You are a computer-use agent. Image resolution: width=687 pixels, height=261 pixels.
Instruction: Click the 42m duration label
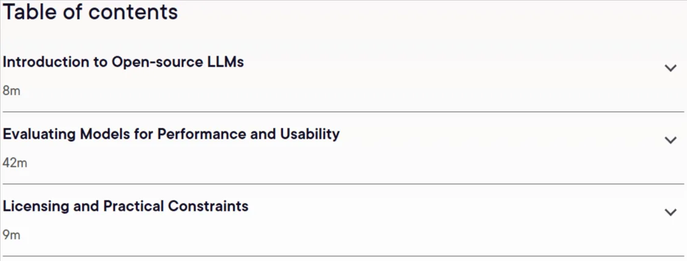coord(15,163)
